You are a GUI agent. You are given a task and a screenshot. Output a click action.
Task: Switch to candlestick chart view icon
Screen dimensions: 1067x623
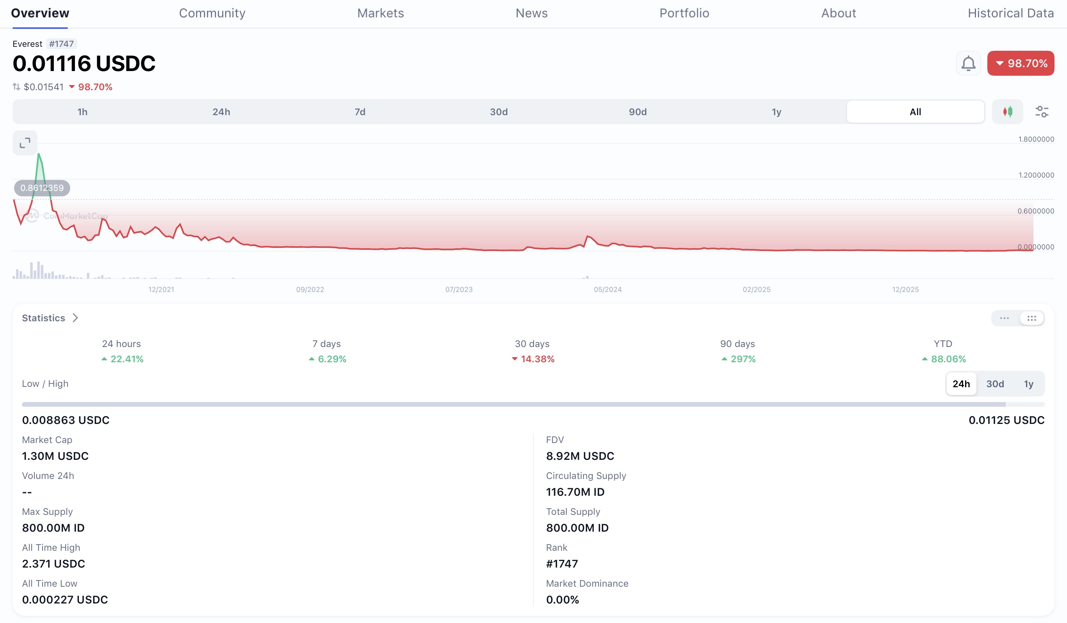tap(1007, 112)
